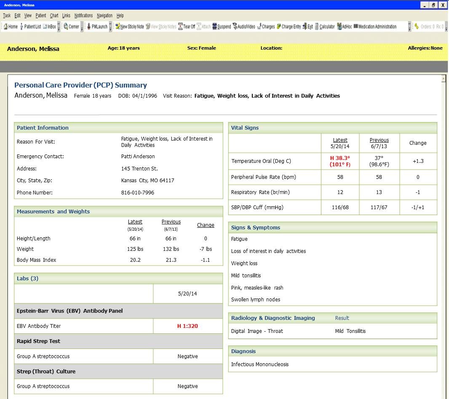Click Change column in Measurements and Weights
This screenshot has height=399, width=449.
[x=206, y=225]
